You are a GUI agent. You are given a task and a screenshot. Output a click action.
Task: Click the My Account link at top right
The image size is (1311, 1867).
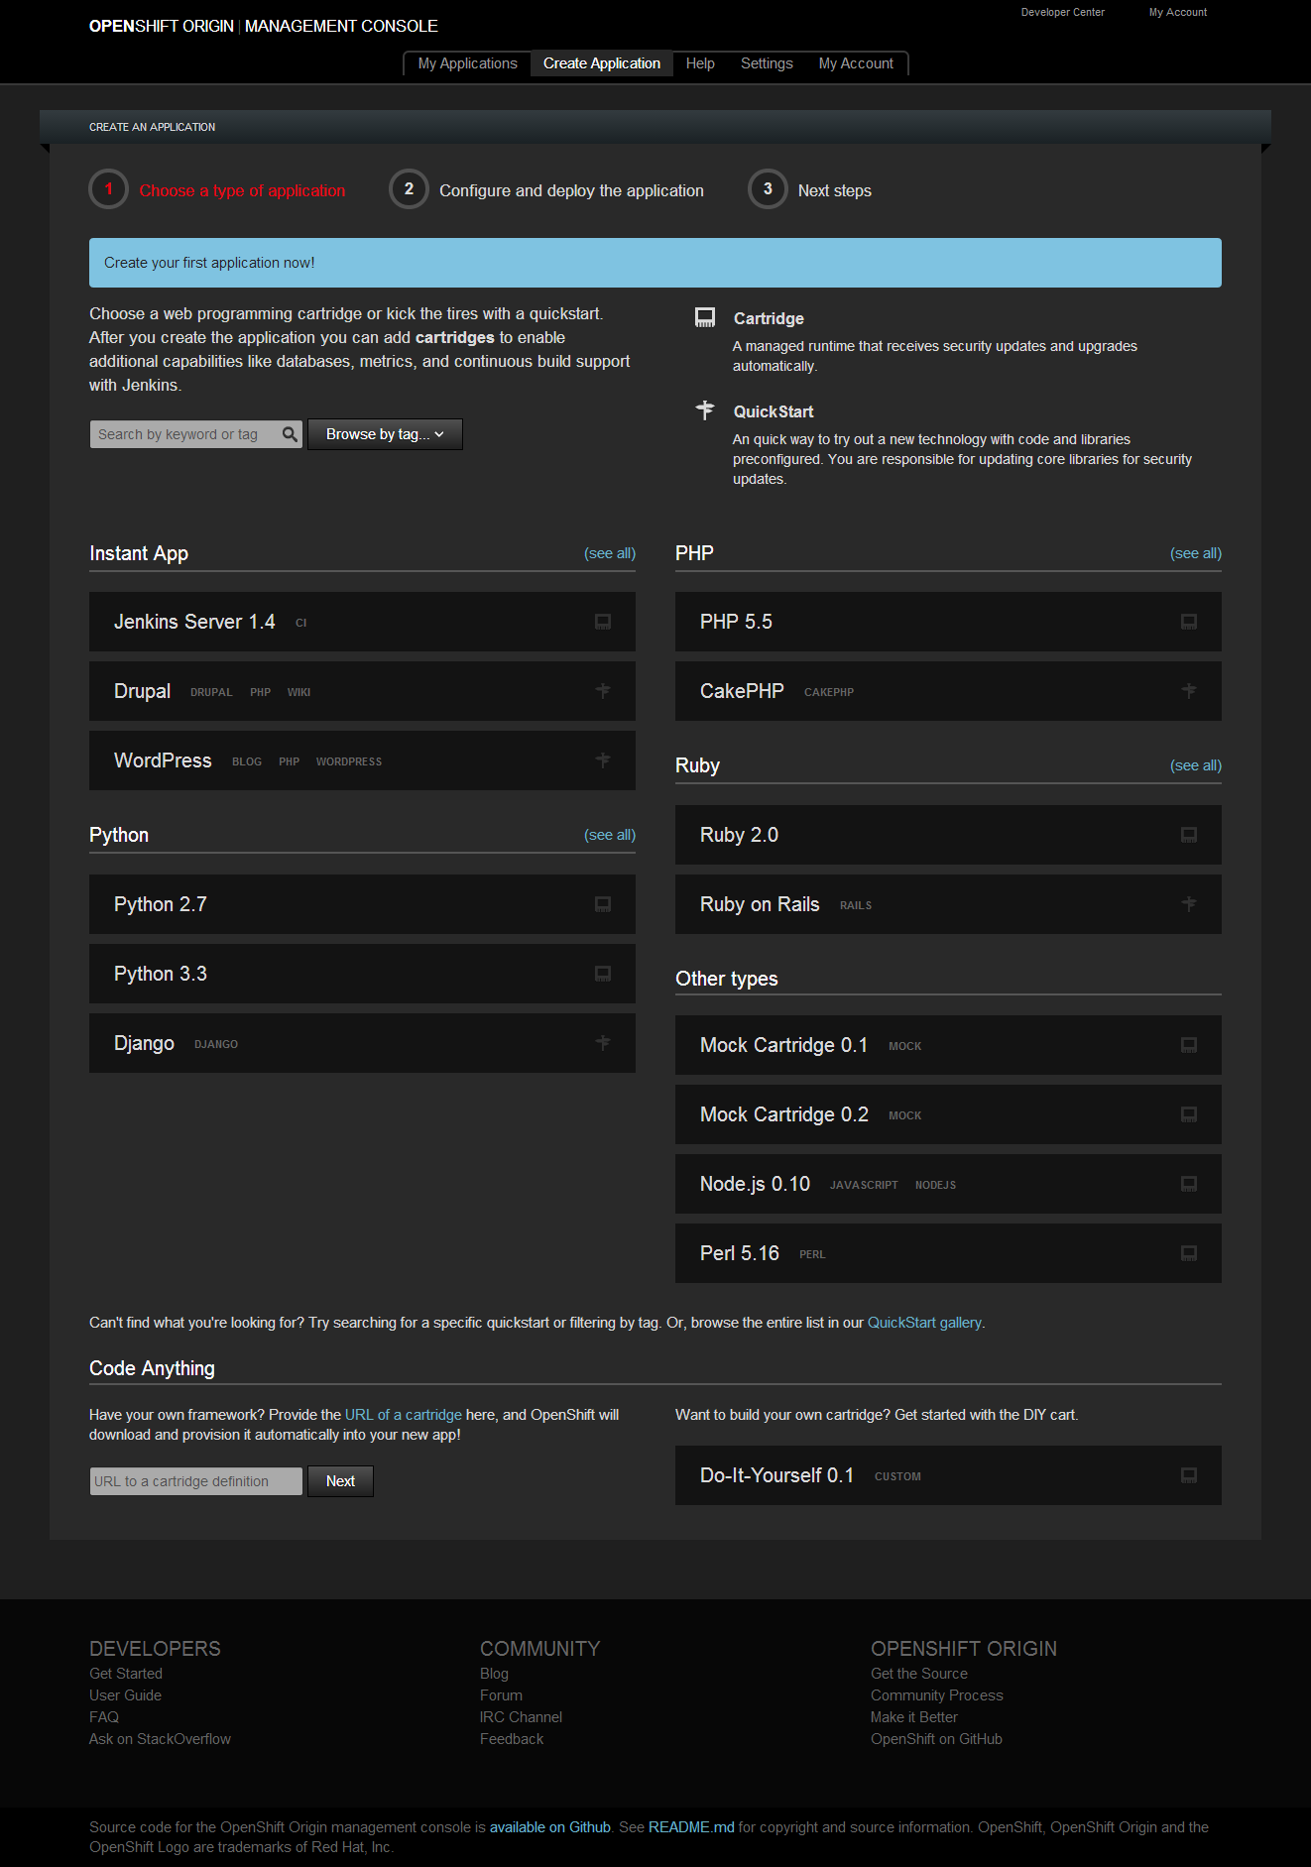(x=1177, y=13)
